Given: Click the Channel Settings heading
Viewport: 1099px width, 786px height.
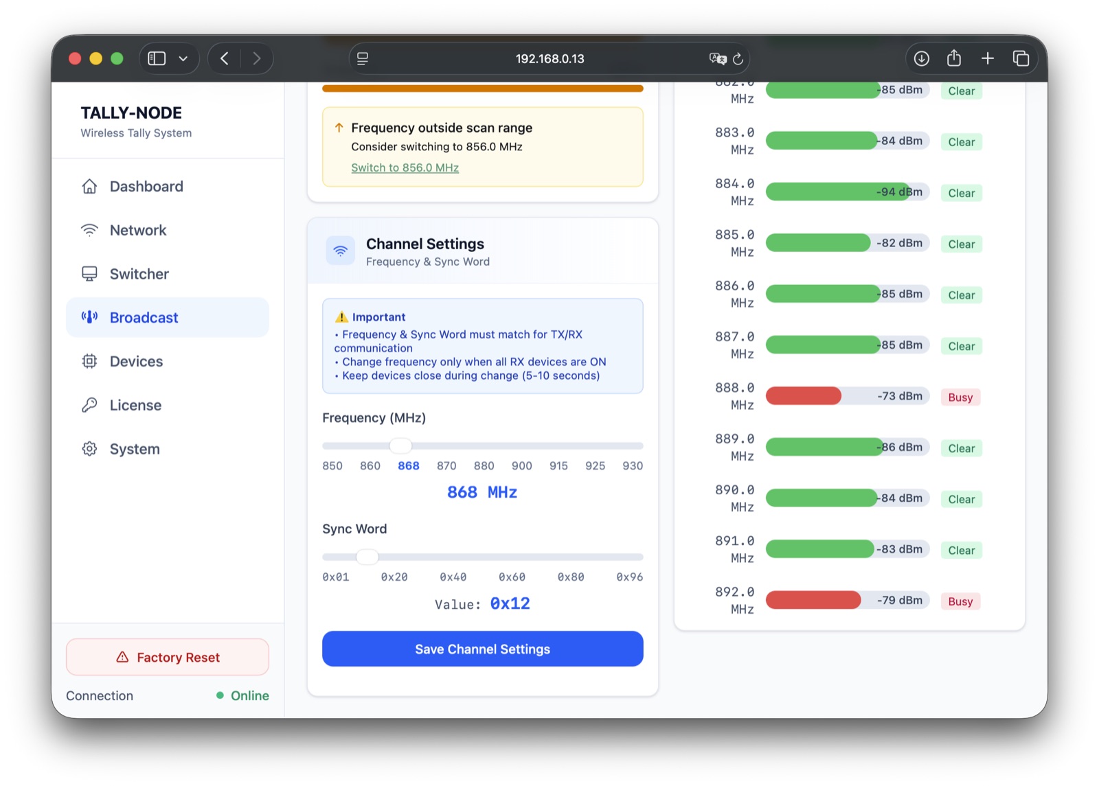Looking at the screenshot, I should click(425, 244).
